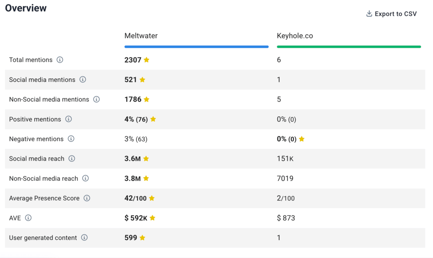Viewport: 433px width, 258px height.
Task: Show info for Non-Social media mentions
Action: 97,99
